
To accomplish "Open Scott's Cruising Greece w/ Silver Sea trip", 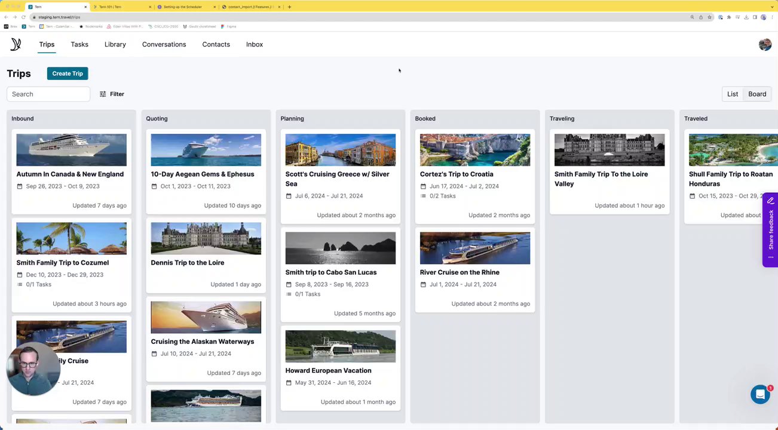I will [338, 179].
